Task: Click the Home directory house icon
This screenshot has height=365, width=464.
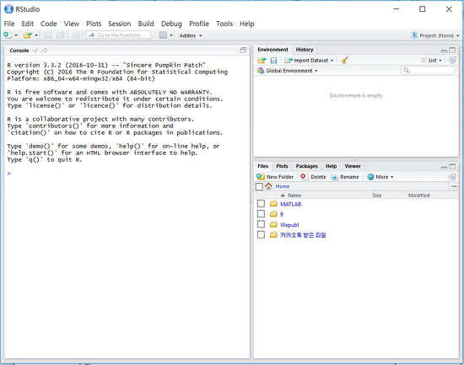Action: (x=268, y=186)
